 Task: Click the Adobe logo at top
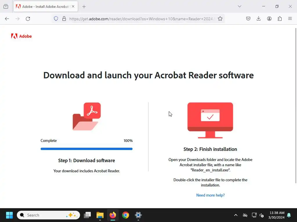21,36
